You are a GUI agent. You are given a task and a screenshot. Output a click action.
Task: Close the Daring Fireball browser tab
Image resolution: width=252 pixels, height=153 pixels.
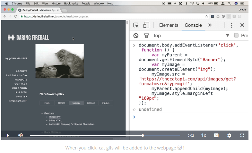click(58, 10)
